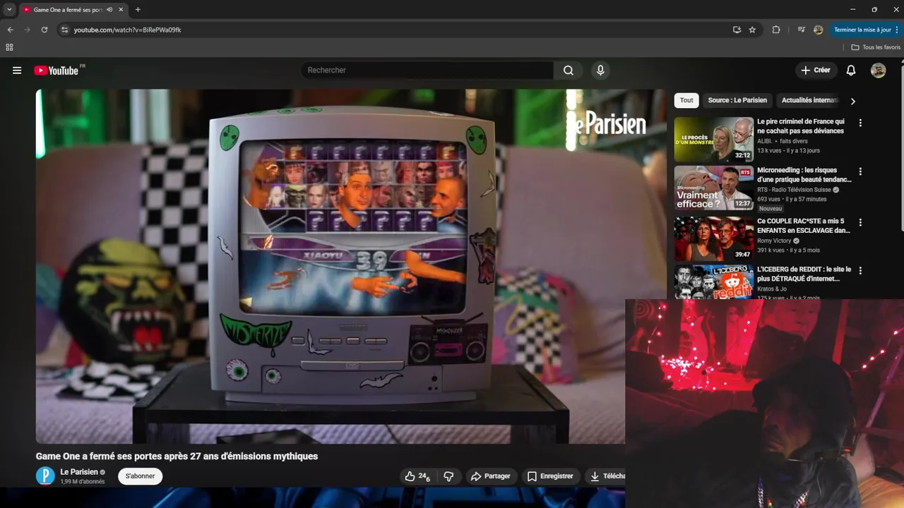Screen dimensions: 904x508
Task: Show more filter chips with right arrow
Action: point(852,101)
